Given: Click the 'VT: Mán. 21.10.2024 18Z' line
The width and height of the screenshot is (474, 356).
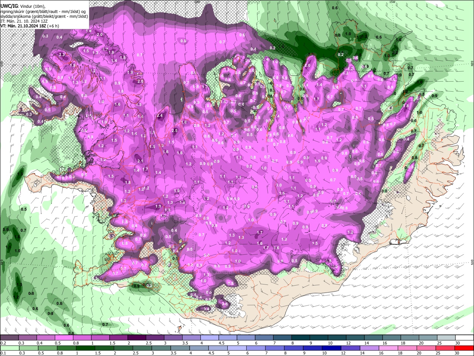Looking at the screenshot, I should pyautogui.click(x=23, y=26).
